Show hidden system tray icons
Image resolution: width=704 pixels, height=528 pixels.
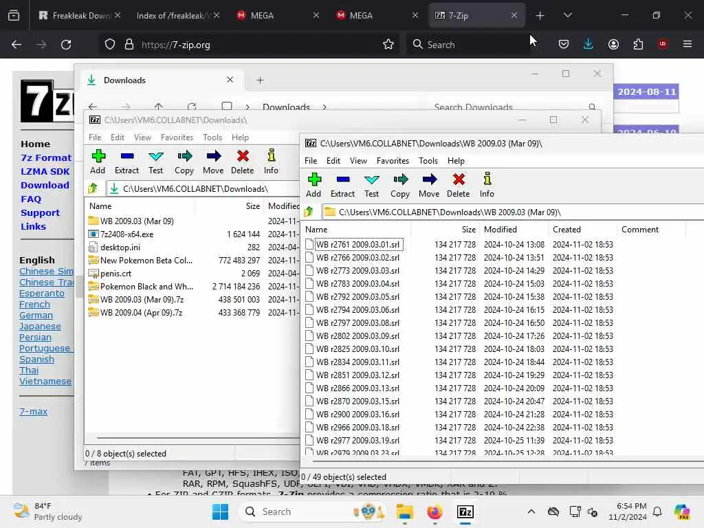tap(531, 511)
